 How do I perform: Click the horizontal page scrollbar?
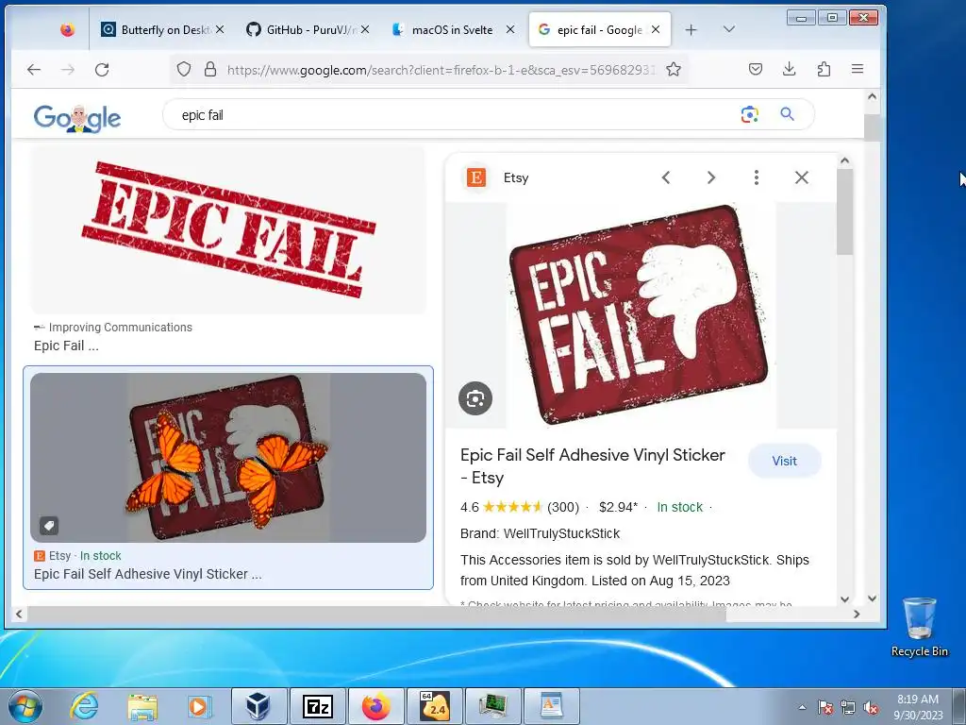coord(377,614)
